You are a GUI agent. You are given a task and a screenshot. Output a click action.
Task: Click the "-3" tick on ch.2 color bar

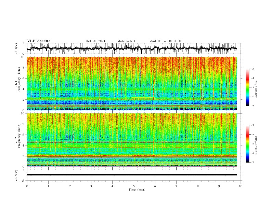click(252, 125)
